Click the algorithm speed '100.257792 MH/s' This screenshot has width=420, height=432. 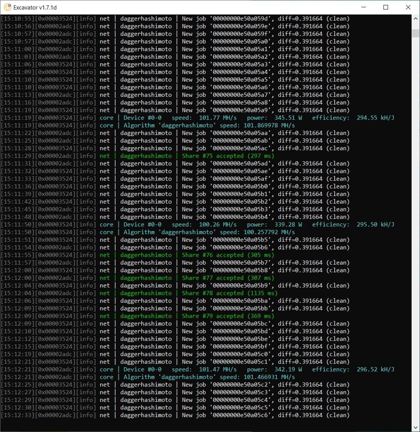coord(269,232)
